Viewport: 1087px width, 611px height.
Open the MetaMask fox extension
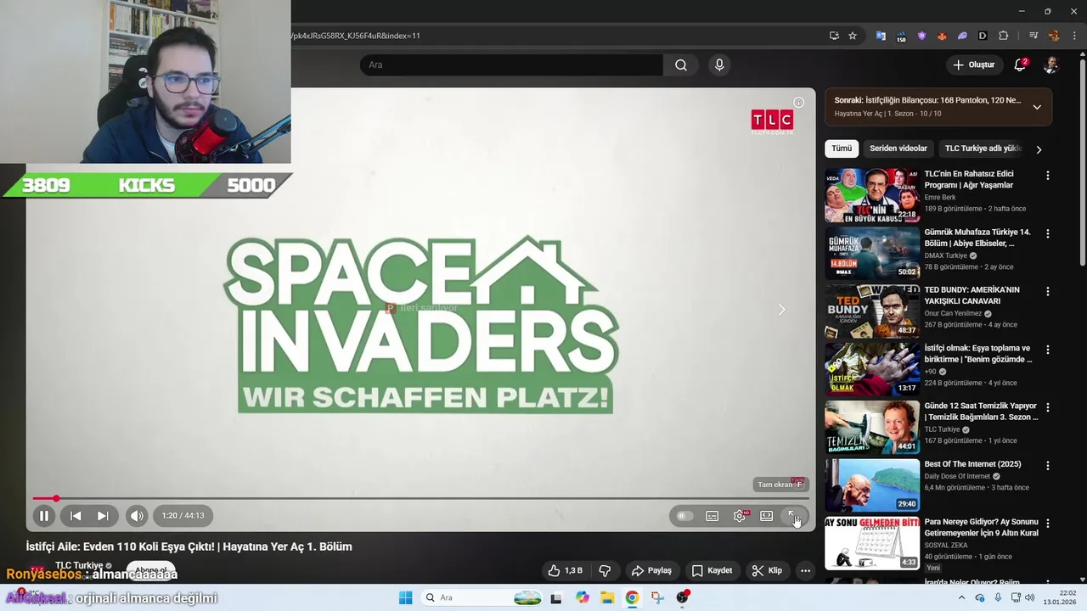coord(942,36)
